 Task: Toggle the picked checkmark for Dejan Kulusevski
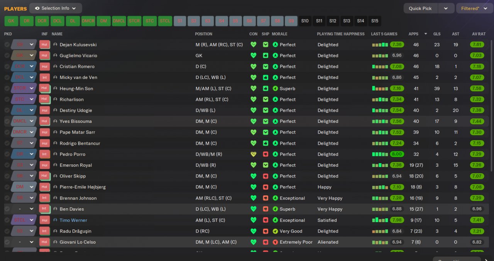[7, 45]
